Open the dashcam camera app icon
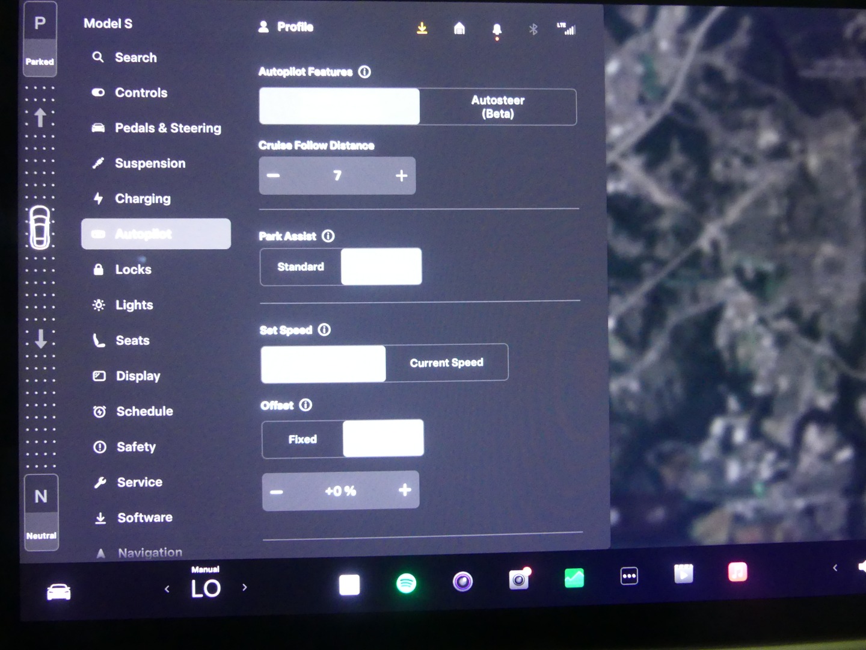Image resolution: width=866 pixels, height=650 pixels. click(519, 580)
